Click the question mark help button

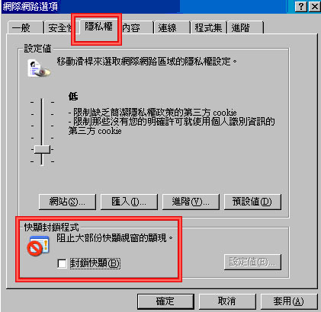point(300,7)
